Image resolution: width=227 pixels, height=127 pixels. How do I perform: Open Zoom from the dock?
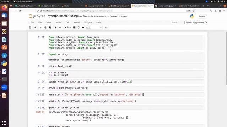click(4, 87)
